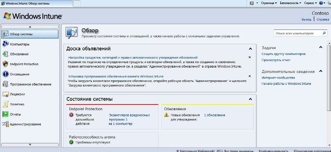Click the Политика sidebar icon
331x152 pixels.
tap(5, 104)
